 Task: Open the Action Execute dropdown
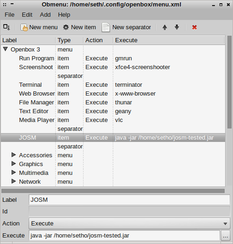[129, 224]
